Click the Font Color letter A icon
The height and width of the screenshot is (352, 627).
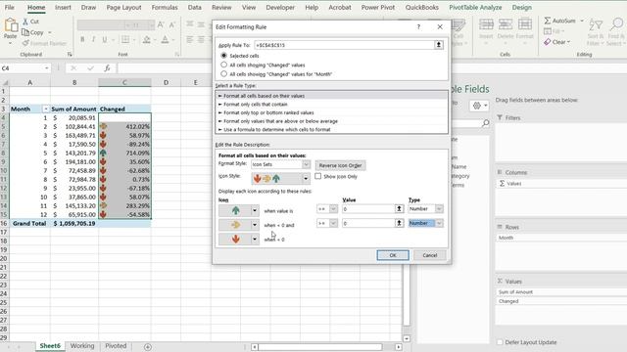tap(165, 39)
